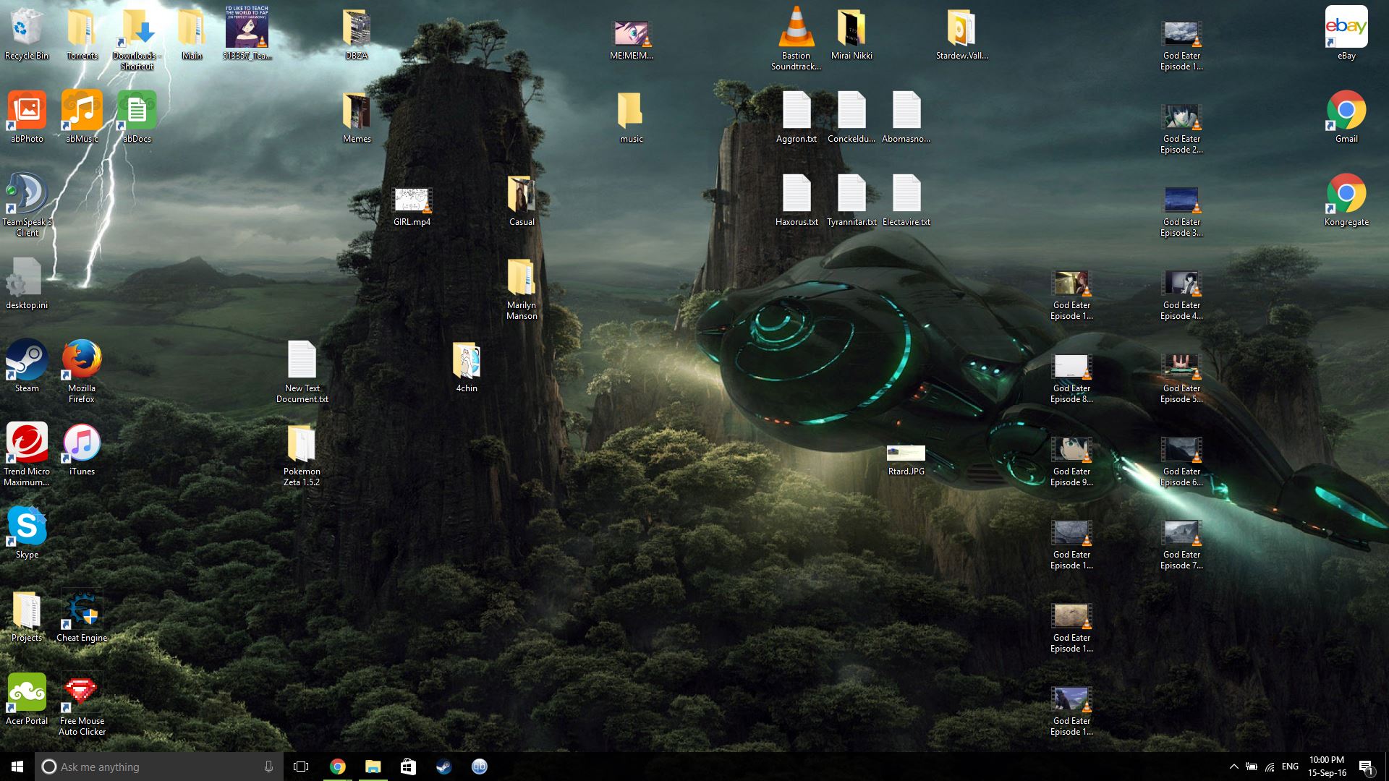This screenshot has height=781, width=1389.
Task: Select the God Eater Episode 7 video
Action: (1181, 545)
